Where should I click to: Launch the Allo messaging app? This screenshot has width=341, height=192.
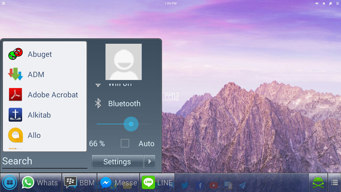45,135
